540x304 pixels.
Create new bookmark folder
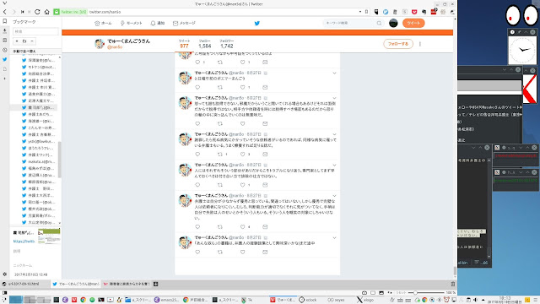pos(24,41)
